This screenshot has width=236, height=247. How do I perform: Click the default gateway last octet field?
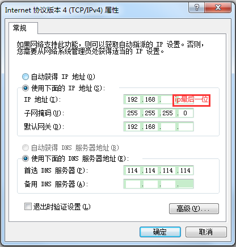click(x=186, y=127)
